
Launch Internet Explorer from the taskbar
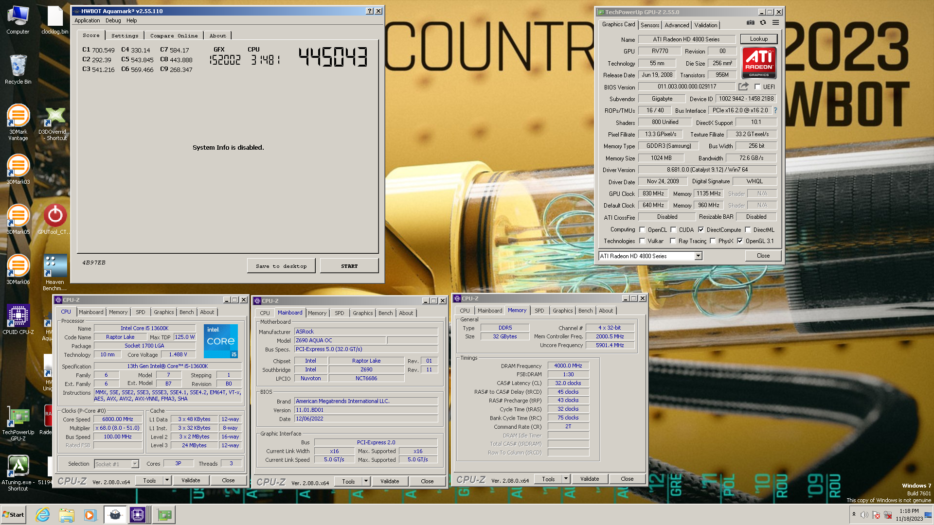[43, 515]
